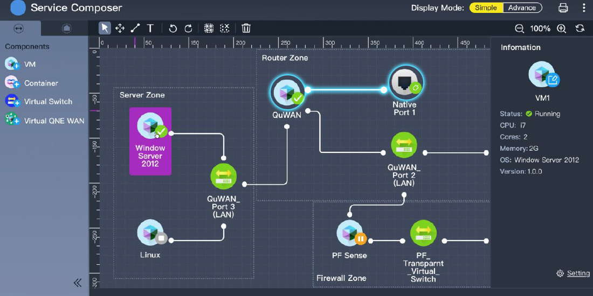This screenshot has height=296, width=593.
Task: Open the Setting link
Action: click(x=578, y=273)
